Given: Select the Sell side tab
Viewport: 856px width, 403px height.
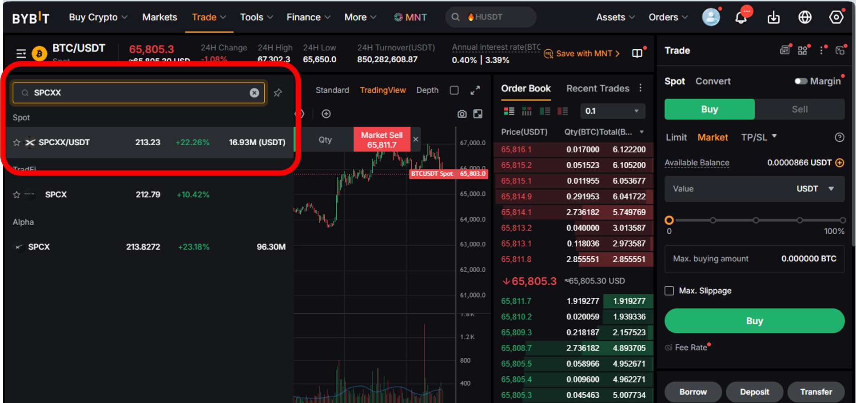Looking at the screenshot, I should click(800, 109).
